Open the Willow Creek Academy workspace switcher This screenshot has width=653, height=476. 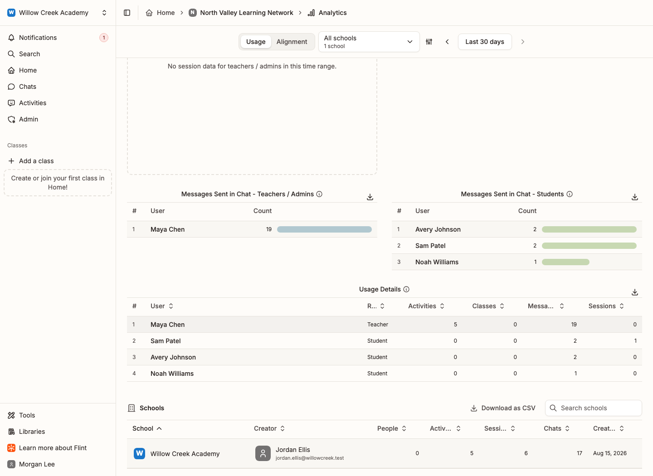point(58,13)
